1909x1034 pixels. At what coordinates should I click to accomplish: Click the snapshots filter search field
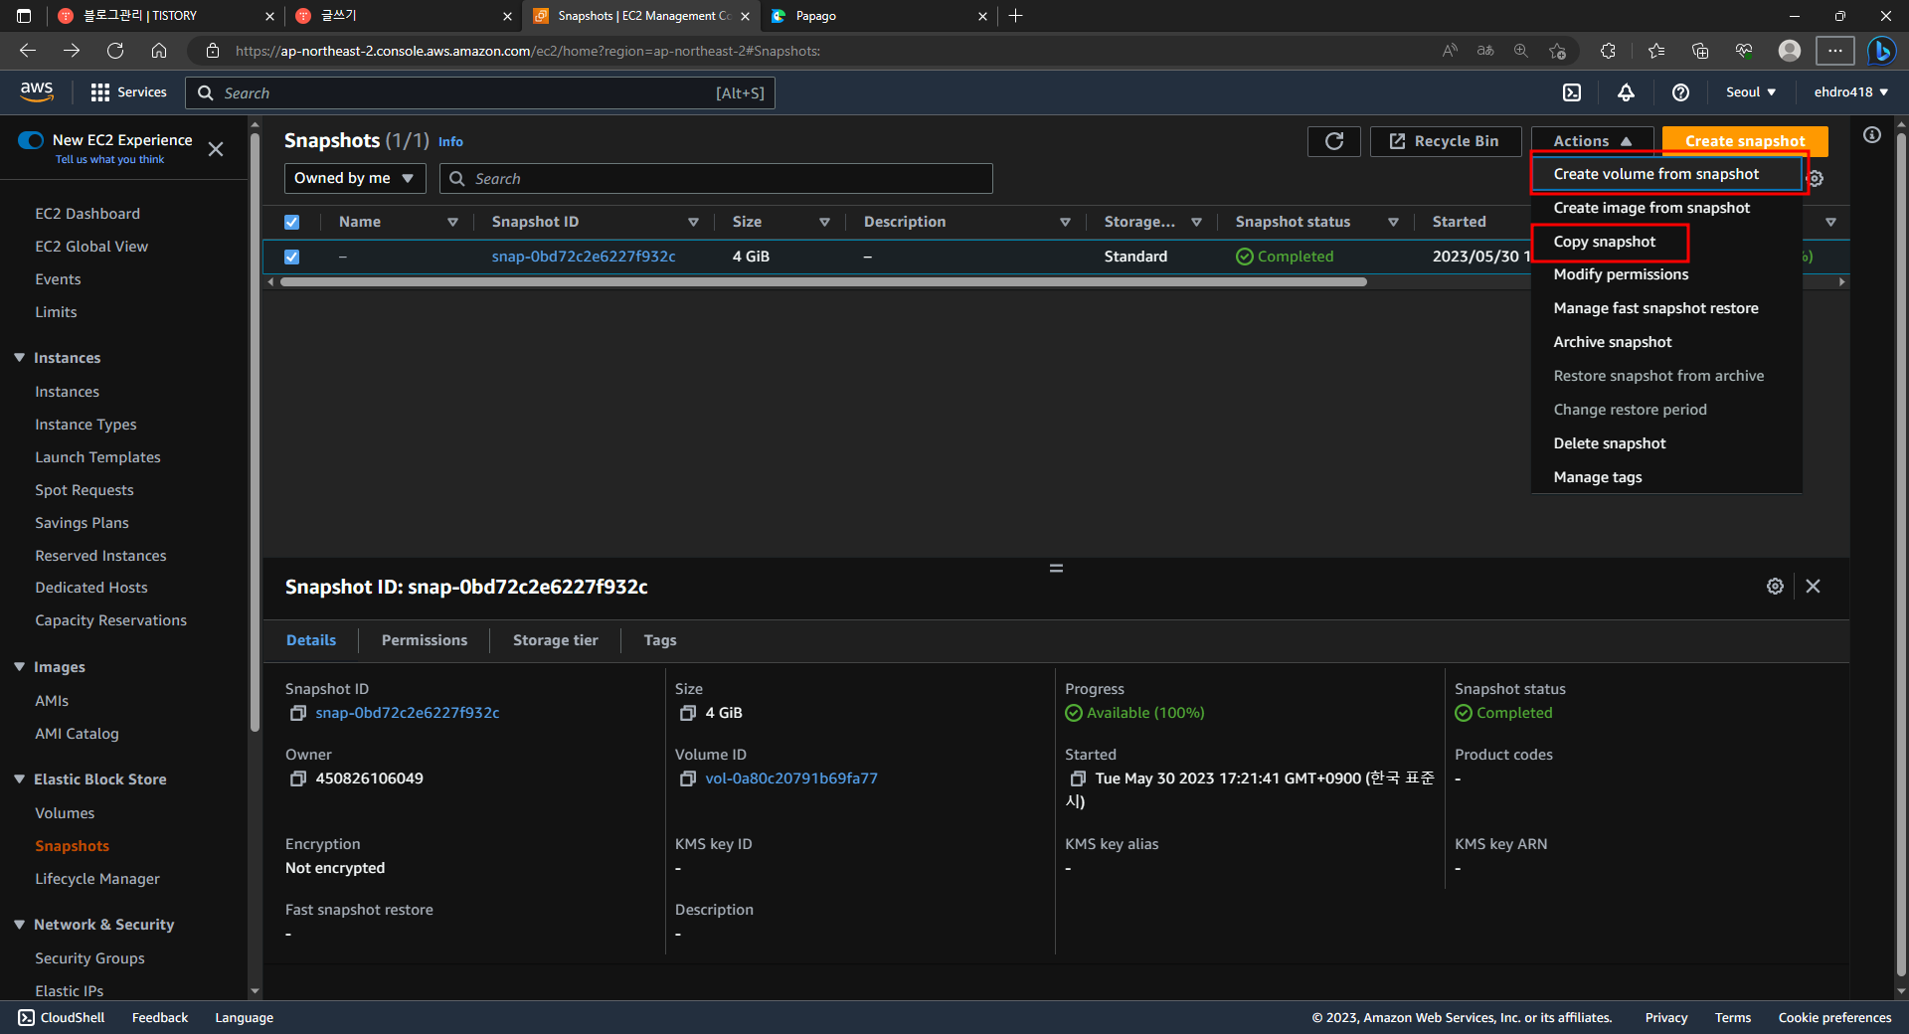[716, 178]
